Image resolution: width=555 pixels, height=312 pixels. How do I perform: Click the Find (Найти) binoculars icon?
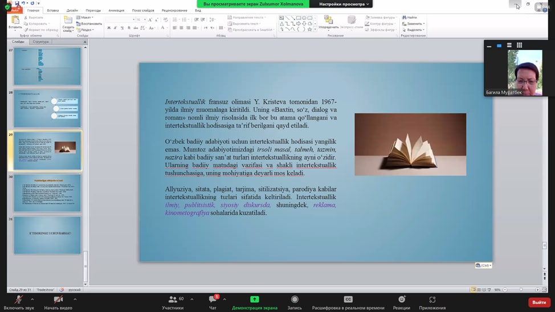404,17
